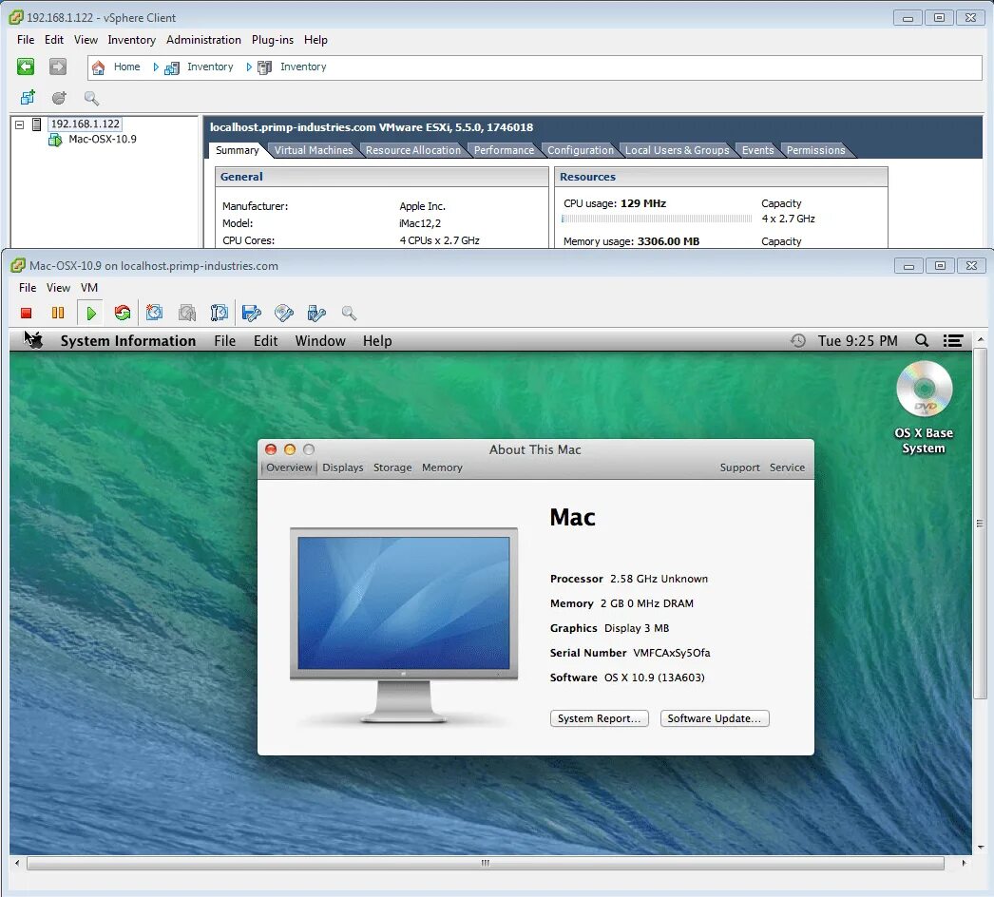
Task: Switch to the Virtual Machines tab
Action: (314, 150)
